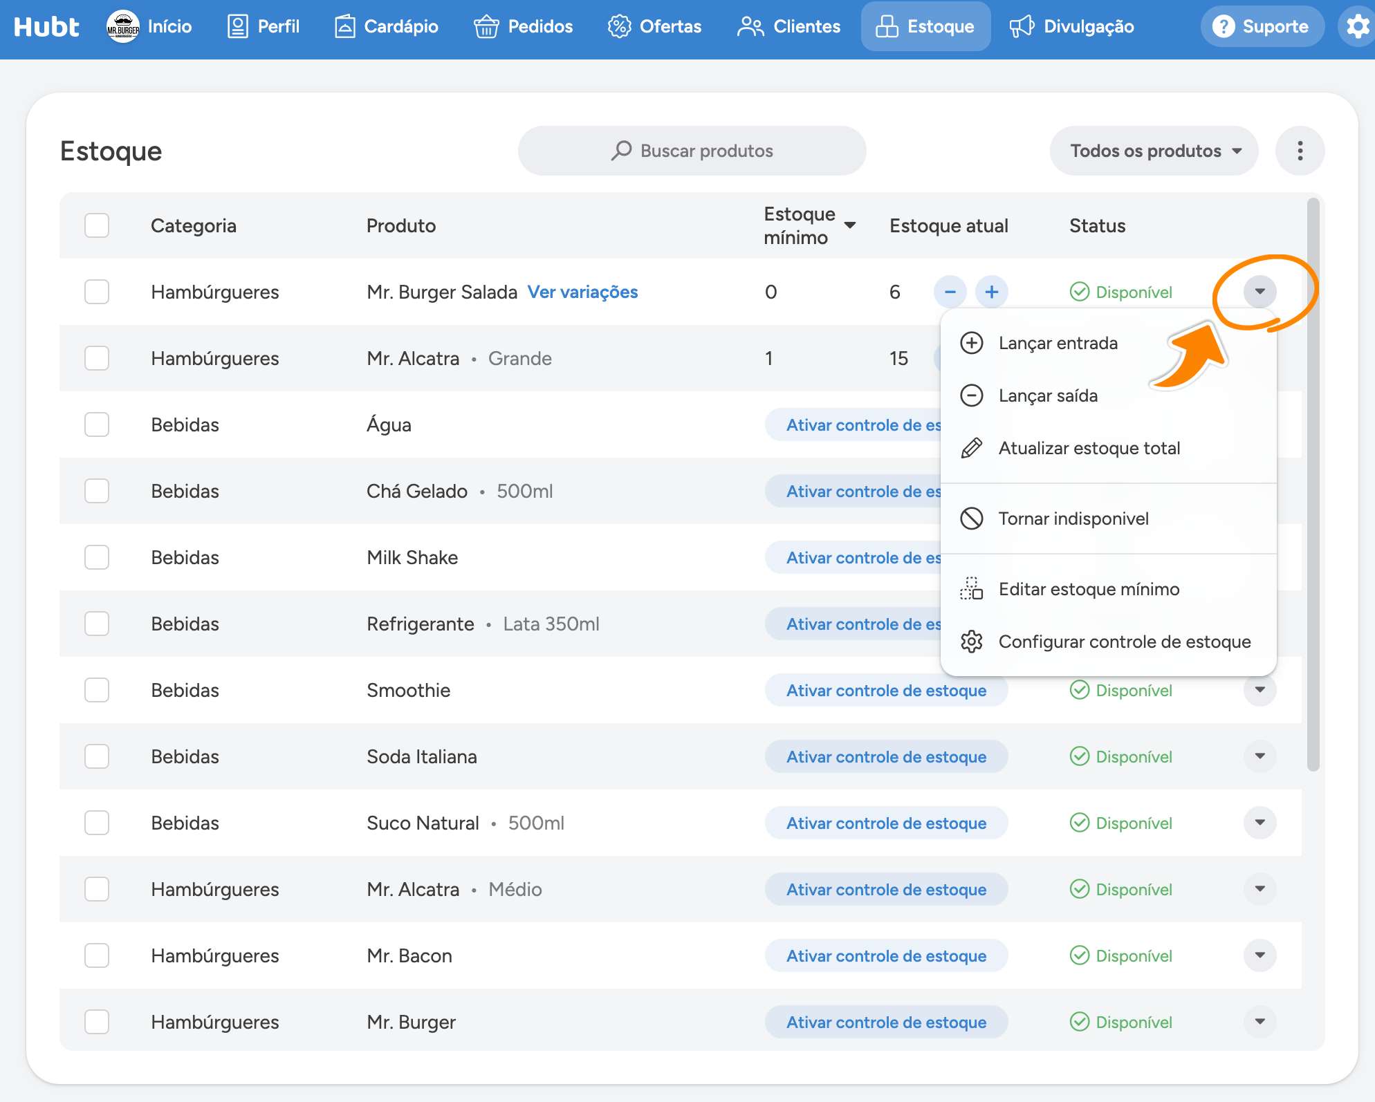Open settings gear in top bar

click(x=1357, y=27)
